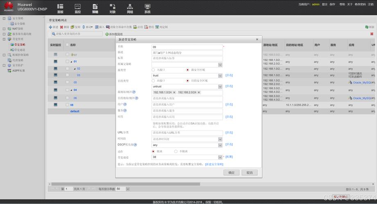Select the 源安全区域 radio button
Screen dimensions: 377x204
click(187, 70)
